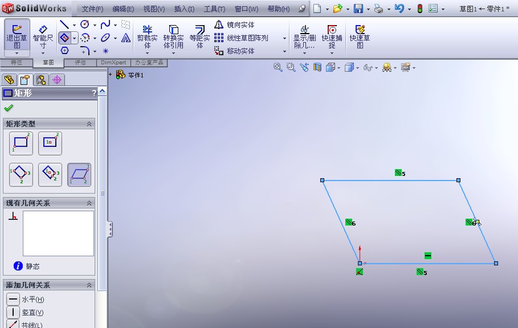This screenshot has height=328, width=518.
Task: Click the existing relations list box
Action: [x=58, y=233]
